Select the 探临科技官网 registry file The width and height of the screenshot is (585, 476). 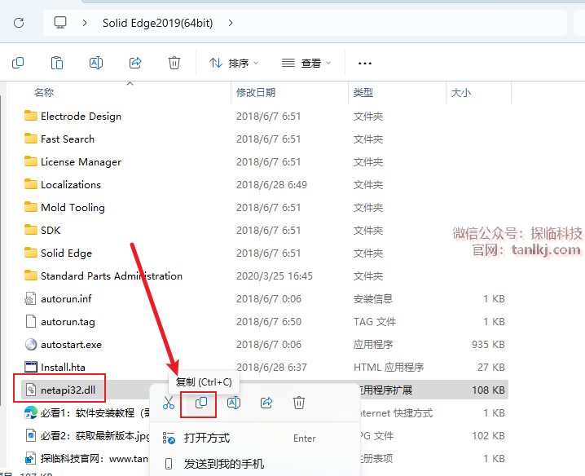(95, 458)
